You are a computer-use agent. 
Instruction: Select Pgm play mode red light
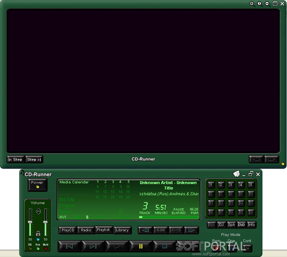tap(216, 248)
